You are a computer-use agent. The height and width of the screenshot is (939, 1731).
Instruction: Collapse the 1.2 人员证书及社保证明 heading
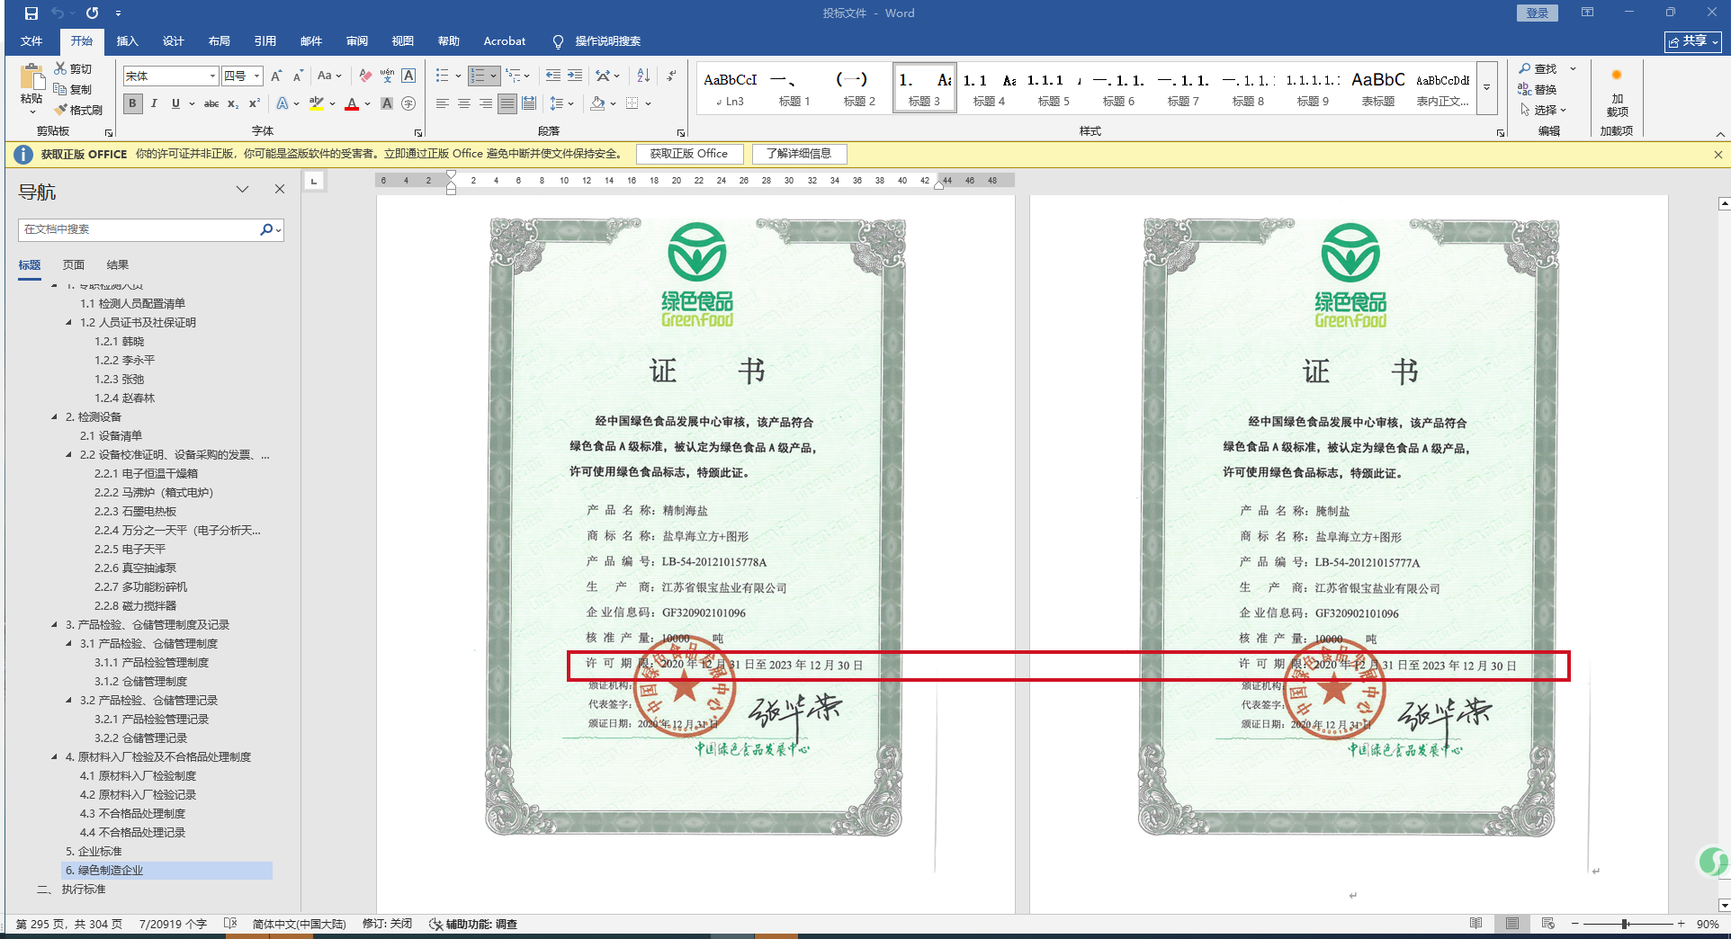pos(68,322)
